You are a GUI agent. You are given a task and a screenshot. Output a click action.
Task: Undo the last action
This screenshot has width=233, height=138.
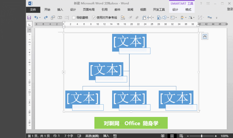point(36,17)
